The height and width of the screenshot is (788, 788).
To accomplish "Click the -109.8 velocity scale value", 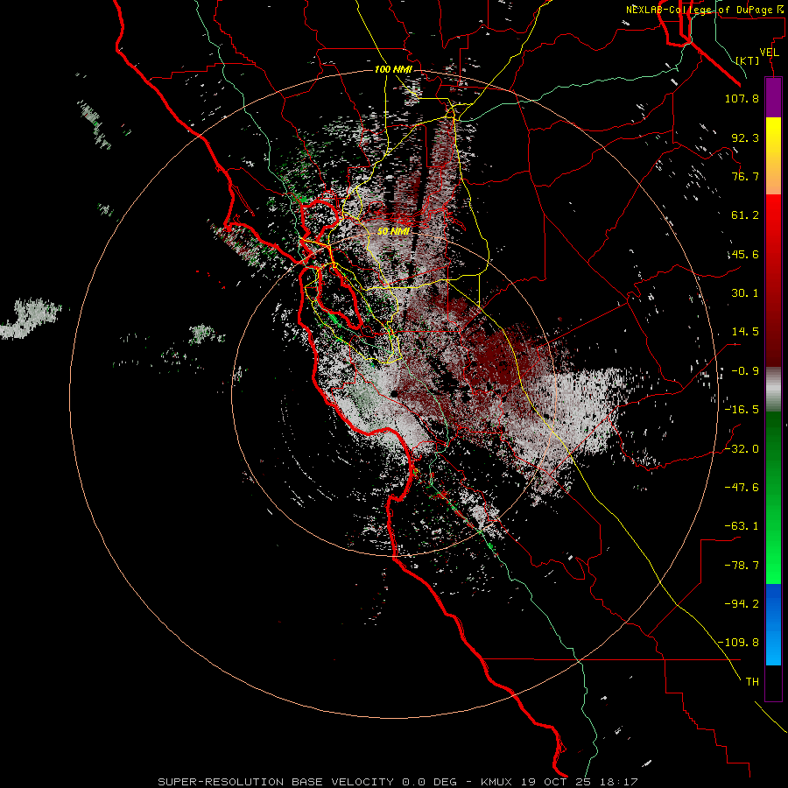I will 738,643.
